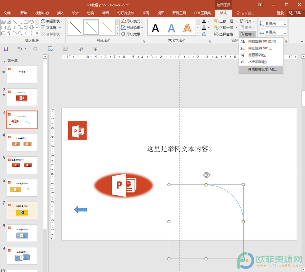
Task: Open the 形状轮廓 dropdown
Action: tap(132, 28)
